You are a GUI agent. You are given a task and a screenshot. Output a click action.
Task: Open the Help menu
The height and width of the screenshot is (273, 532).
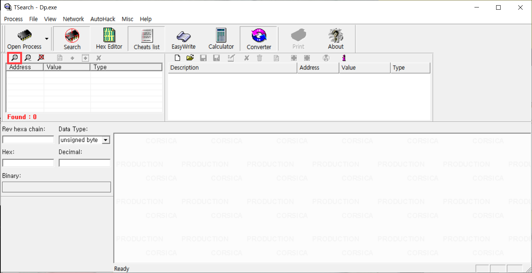tap(146, 19)
